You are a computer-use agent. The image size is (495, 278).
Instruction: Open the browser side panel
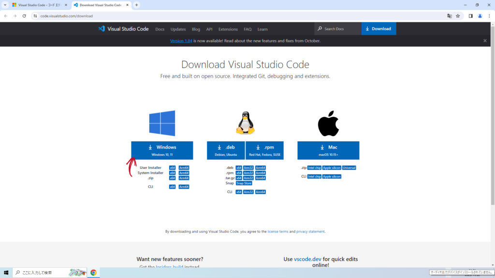470,16
